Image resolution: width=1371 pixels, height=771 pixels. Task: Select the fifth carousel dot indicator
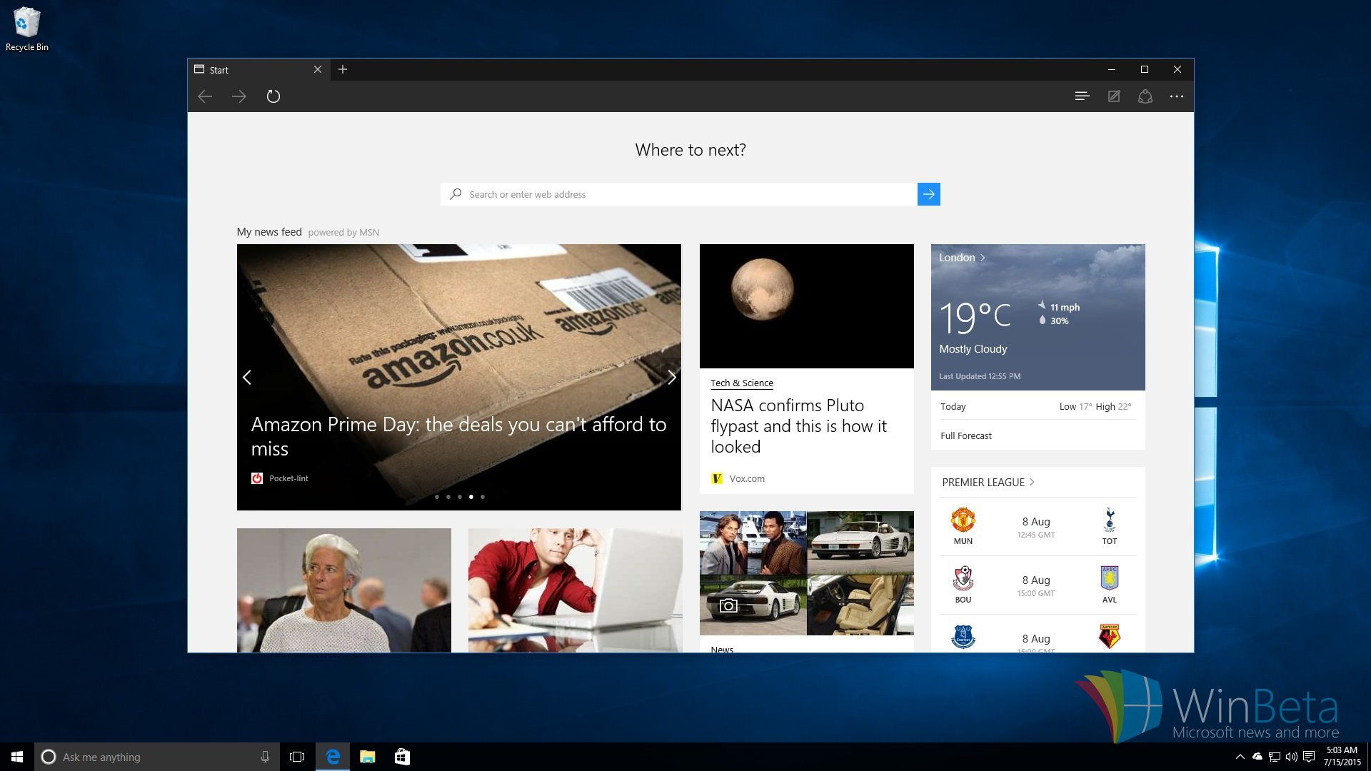(x=483, y=497)
